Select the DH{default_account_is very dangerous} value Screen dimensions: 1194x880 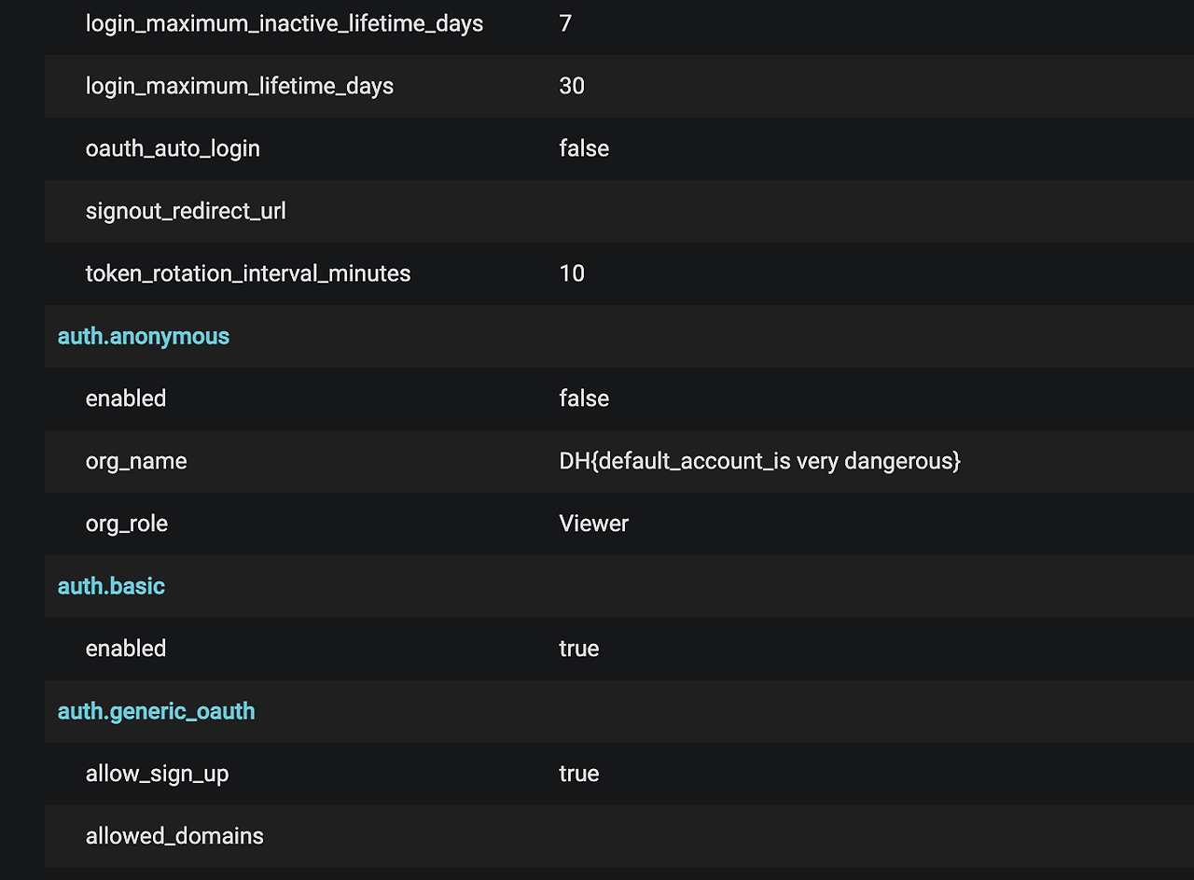click(761, 461)
